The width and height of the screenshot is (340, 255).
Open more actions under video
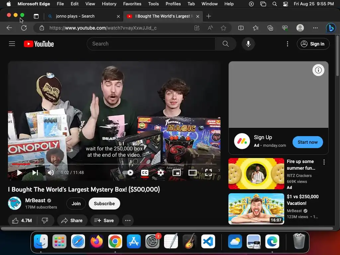pyautogui.click(x=128, y=220)
